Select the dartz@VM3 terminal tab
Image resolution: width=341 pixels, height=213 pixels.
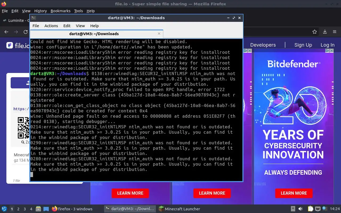pyautogui.click(x=94, y=34)
